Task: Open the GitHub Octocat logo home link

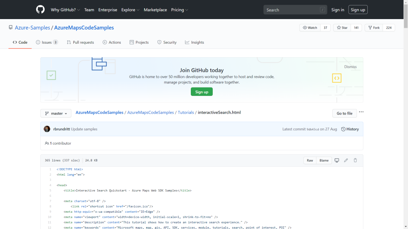Action: (40, 10)
